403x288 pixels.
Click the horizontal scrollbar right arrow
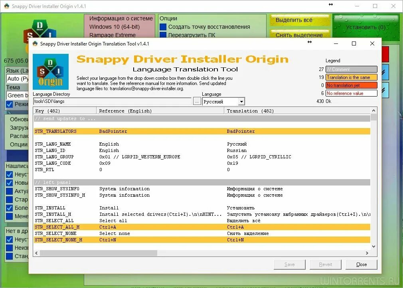[x=367, y=253]
